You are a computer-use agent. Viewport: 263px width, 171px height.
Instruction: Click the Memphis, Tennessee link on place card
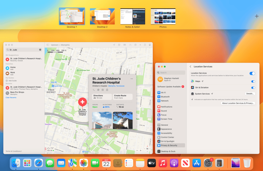coord(116,86)
